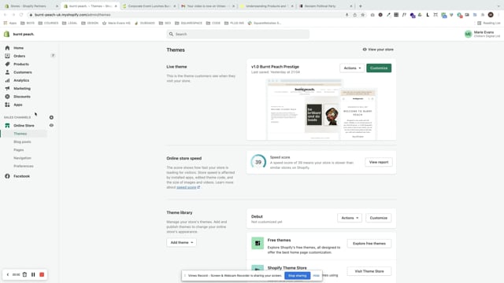
Task: Open Customers person icon
Action: pyautogui.click(x=7, y=72)
